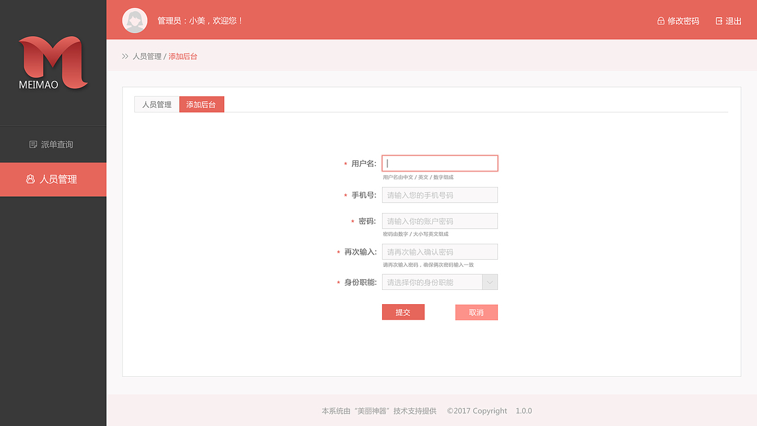Click the administrator avatar icon
This screenshot has width=757, height=426.
click(134, 20)
